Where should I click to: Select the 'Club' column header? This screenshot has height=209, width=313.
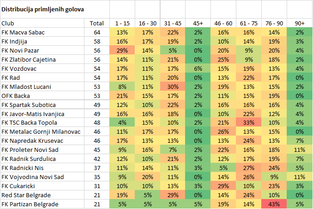8,23
